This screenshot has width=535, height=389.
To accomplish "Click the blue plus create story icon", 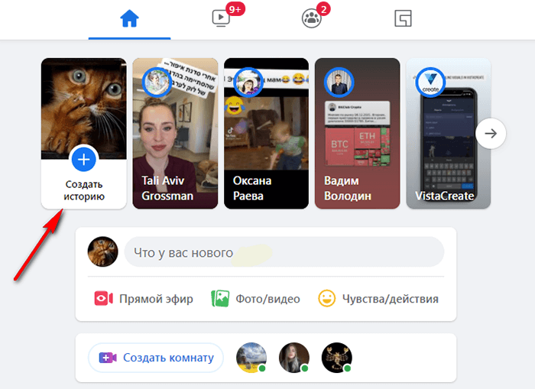I will click(x=84, y=160).
